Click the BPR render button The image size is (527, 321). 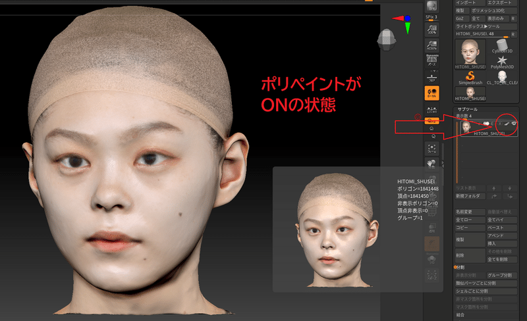pyautogui.click(x=432, y=6)
